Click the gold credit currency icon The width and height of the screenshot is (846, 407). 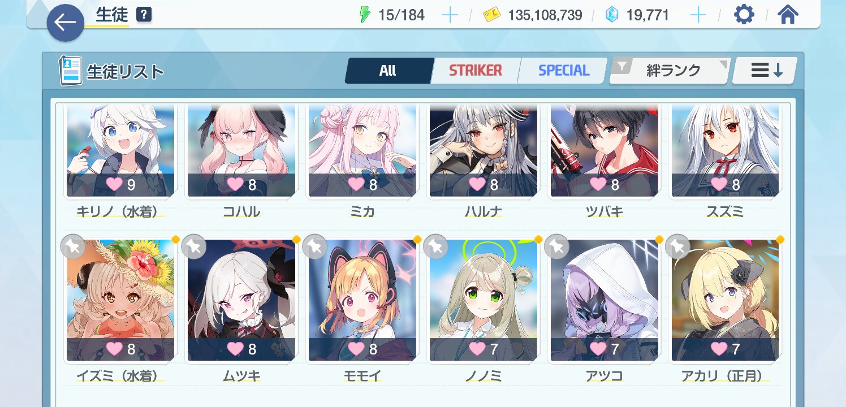point(492,15)
